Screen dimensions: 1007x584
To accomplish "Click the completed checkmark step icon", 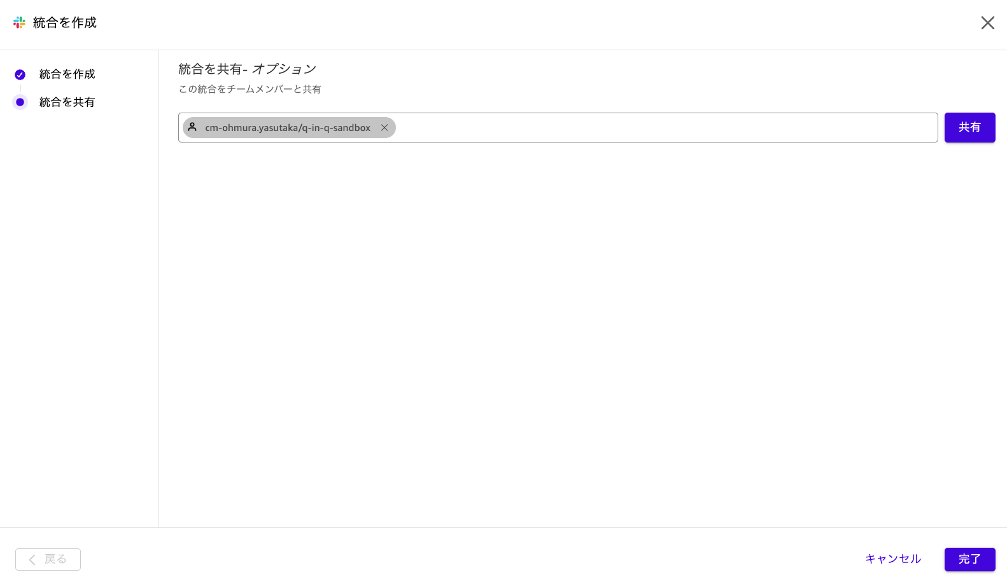I will pos(20,74).
